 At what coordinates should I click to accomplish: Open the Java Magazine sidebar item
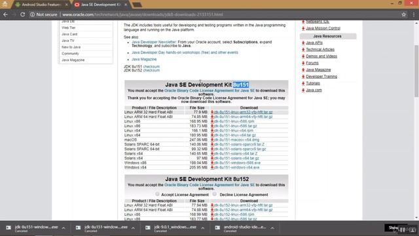(x=73, y=60)
